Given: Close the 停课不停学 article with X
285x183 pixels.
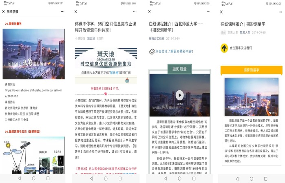Looking at the screenshot, I should click(x=75, y=12).
